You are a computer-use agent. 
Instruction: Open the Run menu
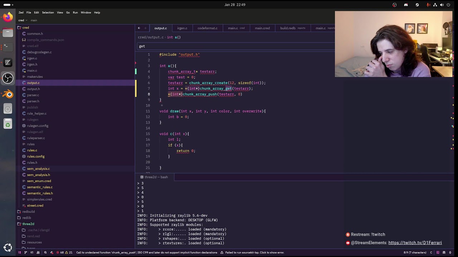tap(75, 12)
